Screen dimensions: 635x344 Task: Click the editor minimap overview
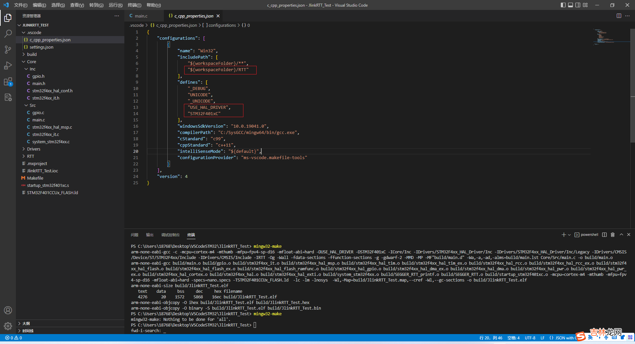click(611, 36)
